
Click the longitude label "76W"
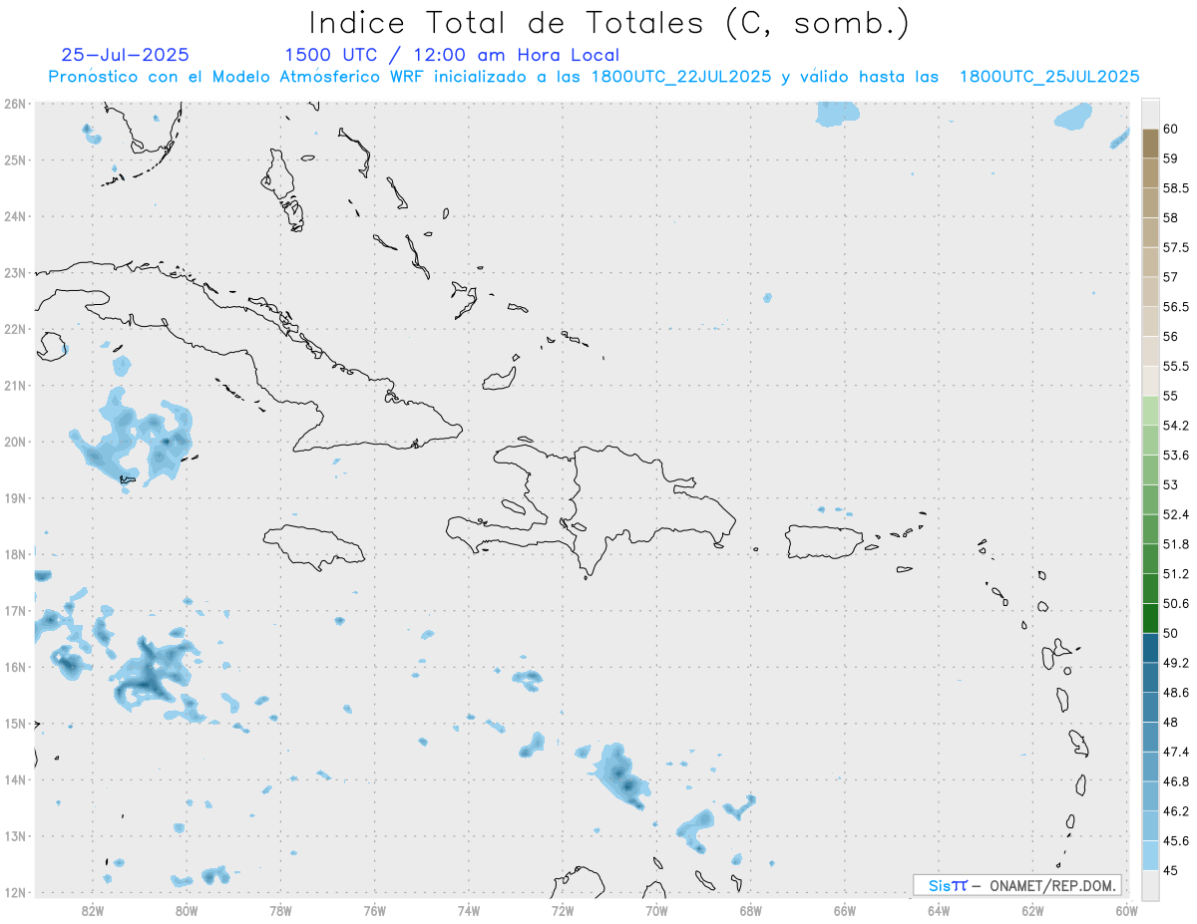[375, 909]
